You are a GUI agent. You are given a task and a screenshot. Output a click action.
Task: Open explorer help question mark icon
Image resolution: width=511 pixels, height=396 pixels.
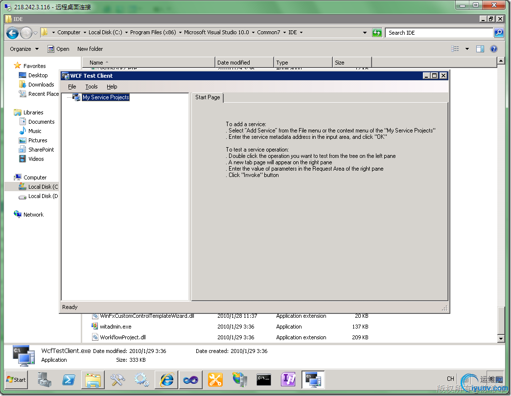click(494, 49)
